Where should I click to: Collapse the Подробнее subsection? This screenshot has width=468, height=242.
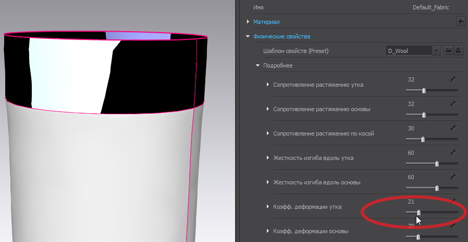(x=257, y=66)
